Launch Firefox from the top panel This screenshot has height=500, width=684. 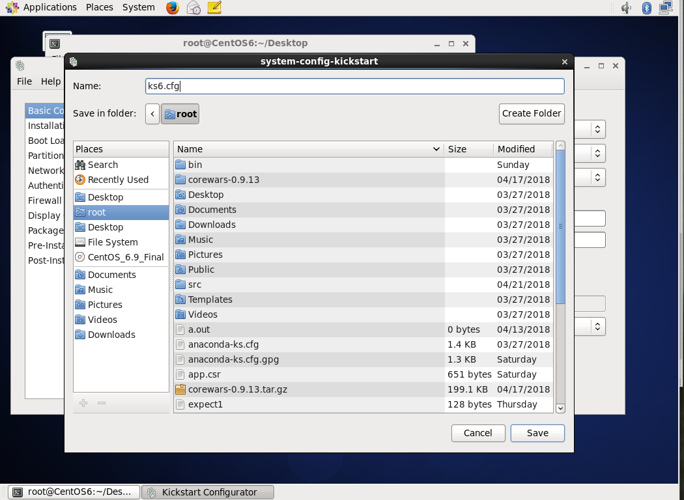(173, 7)
